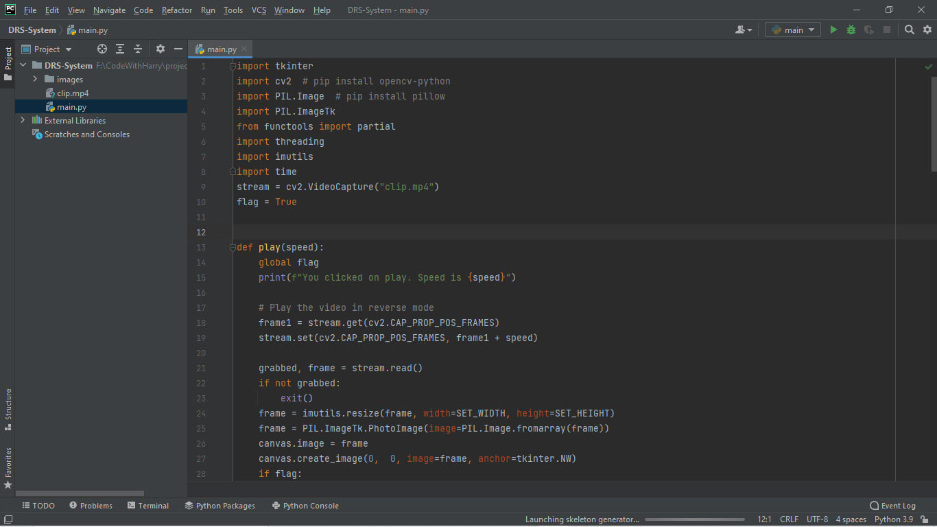Open the main run configuration dropdown
This screenshot has width=937, height=527.
pos(793,30)
